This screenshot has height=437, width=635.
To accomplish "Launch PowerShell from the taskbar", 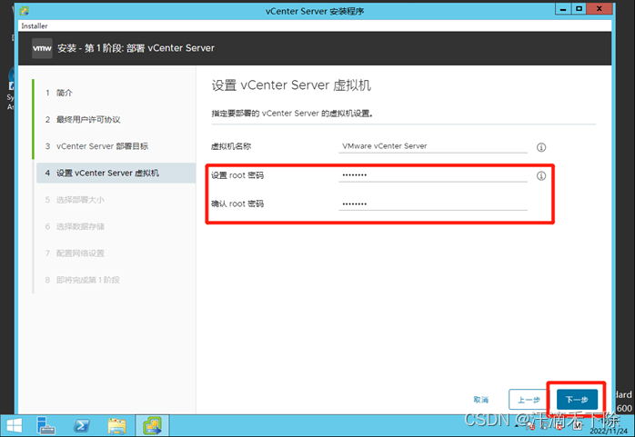I will [x=81, y=426].
